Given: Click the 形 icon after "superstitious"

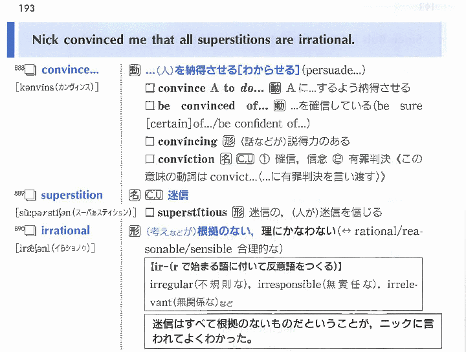Looking at the screenshot, I should (x=238, y=212).
